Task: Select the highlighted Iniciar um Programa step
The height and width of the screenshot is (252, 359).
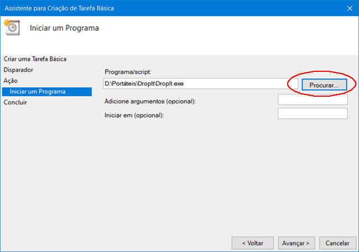Action: [38, 92]
